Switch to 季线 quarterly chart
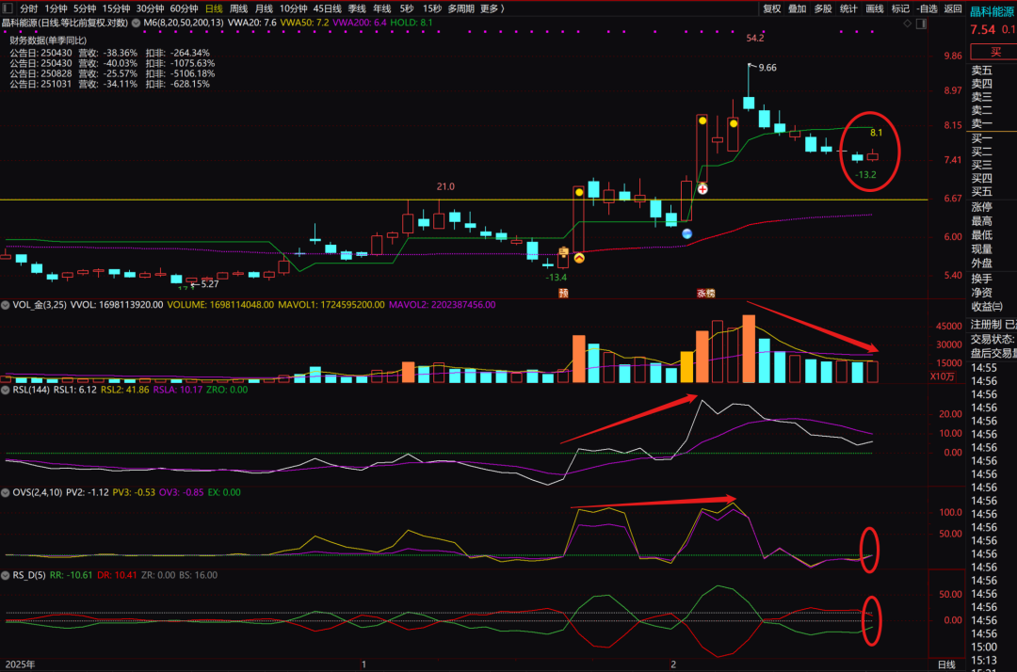Viewport: 1017px width, 672px height. [x=357, y=8]
